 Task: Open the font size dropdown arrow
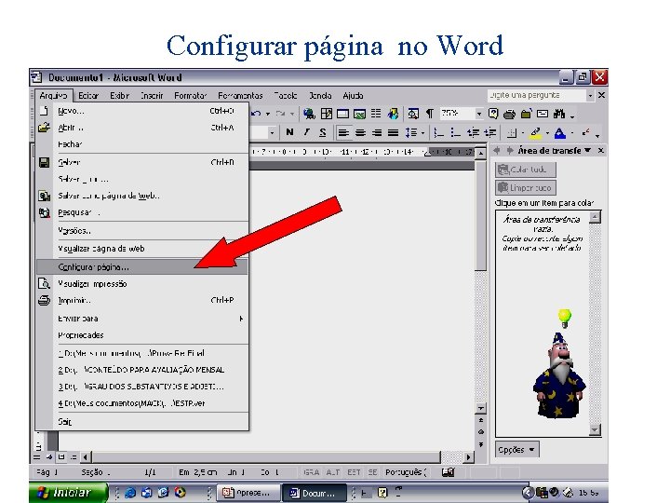(272, 133)
